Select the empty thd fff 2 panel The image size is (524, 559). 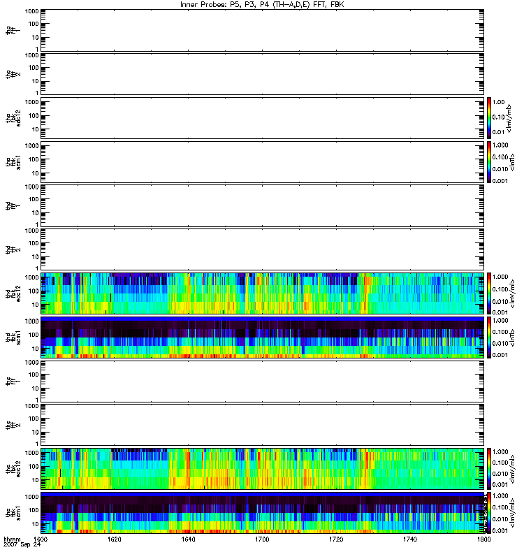pos(263,249)
